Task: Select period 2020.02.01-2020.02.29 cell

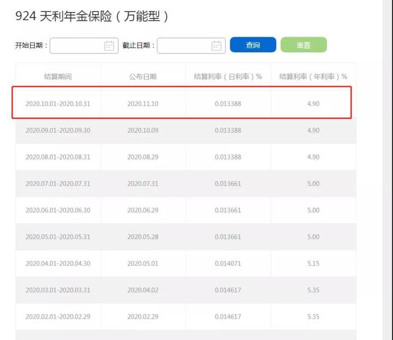Action: pos(58,317)
